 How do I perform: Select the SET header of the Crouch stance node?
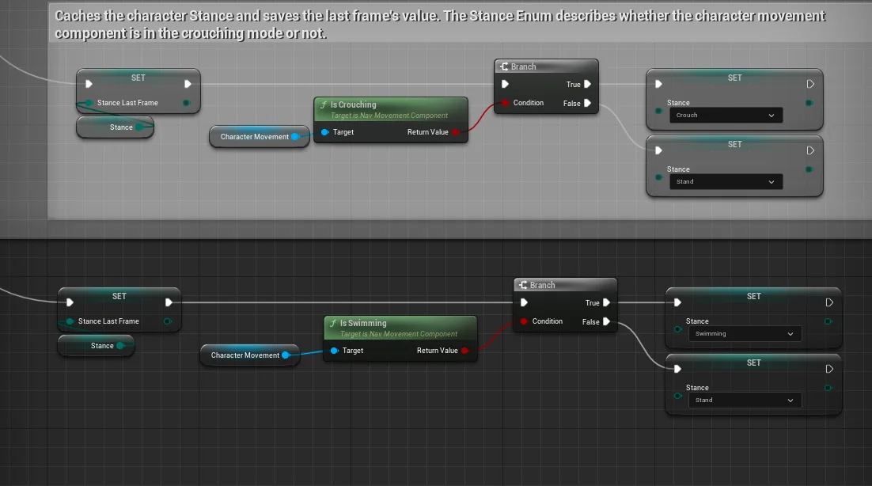734,78
